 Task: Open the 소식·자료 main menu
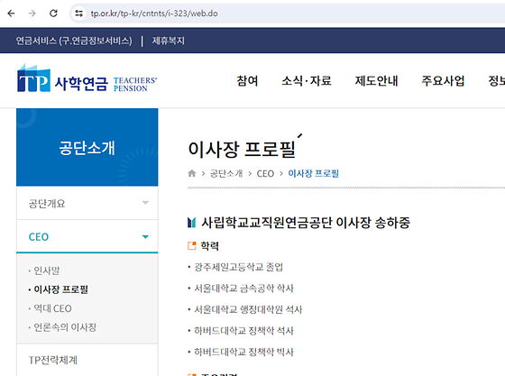(307, 80)
